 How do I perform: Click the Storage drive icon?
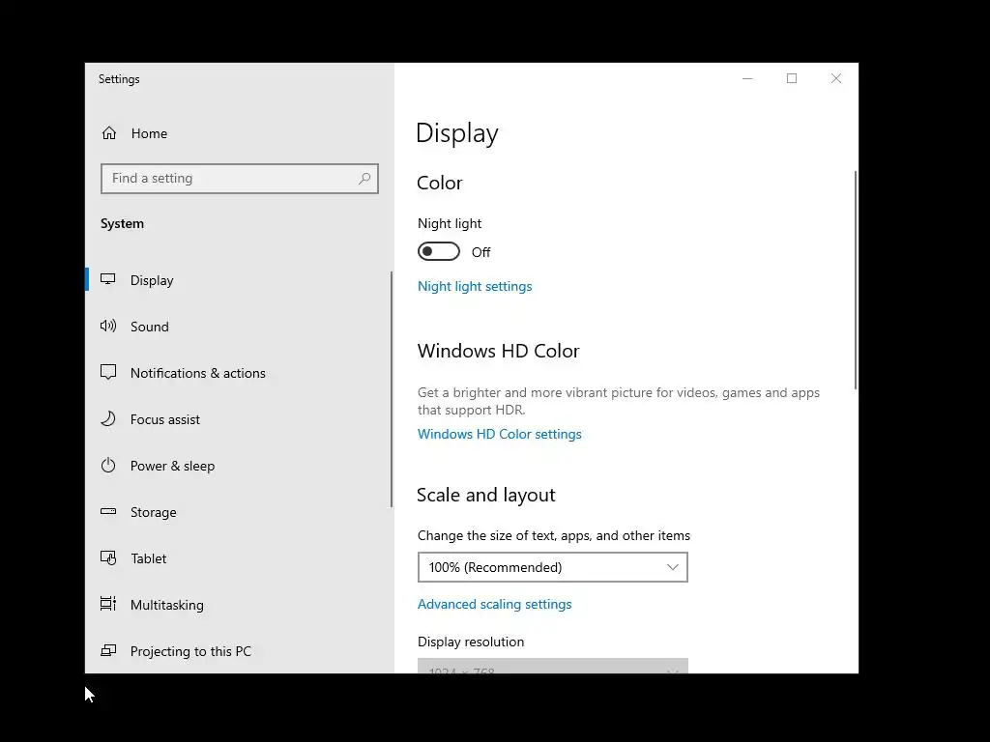point(108,512)
